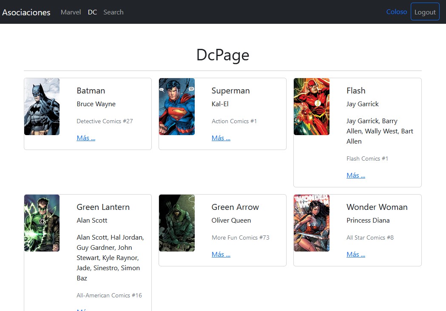446x311 pixels.
Task: Click Flash aliases list starting Jay Garrick, Barry
Action: point(380,131)
